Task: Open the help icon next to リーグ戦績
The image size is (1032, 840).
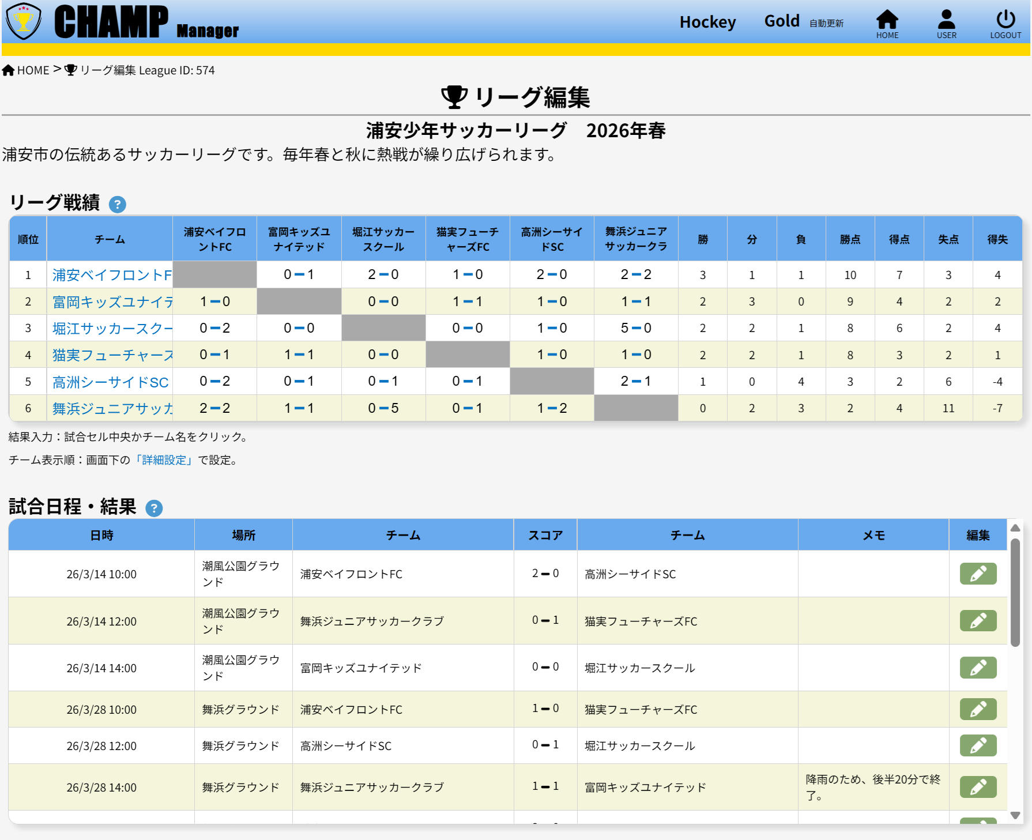Action: coord(117,205)
